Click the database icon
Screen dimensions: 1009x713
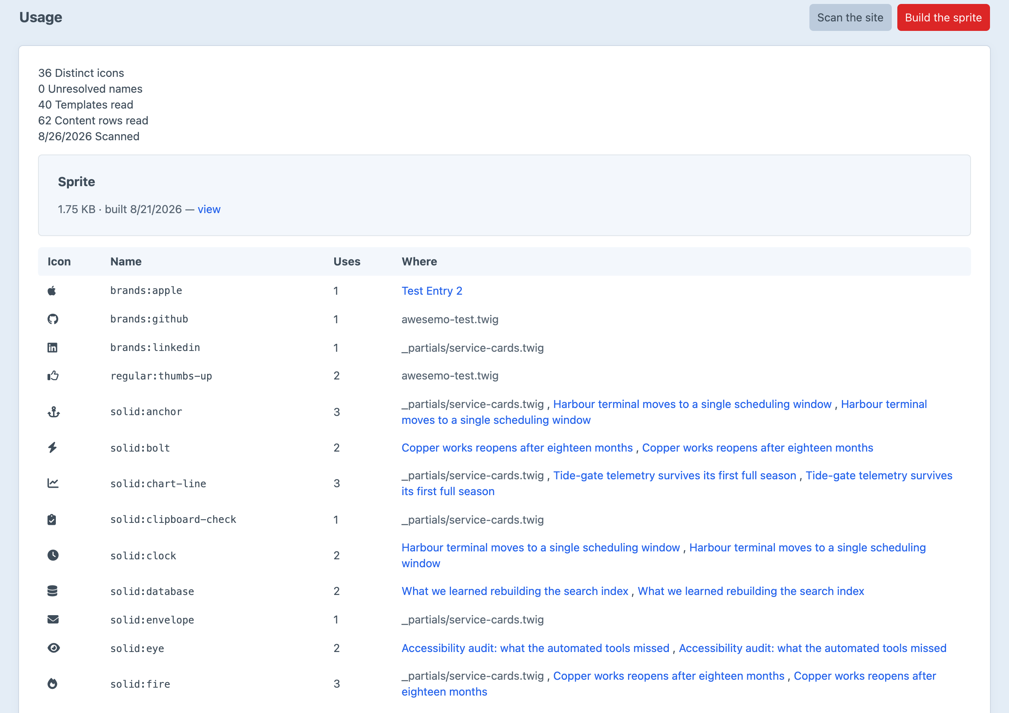click(52, 591)
